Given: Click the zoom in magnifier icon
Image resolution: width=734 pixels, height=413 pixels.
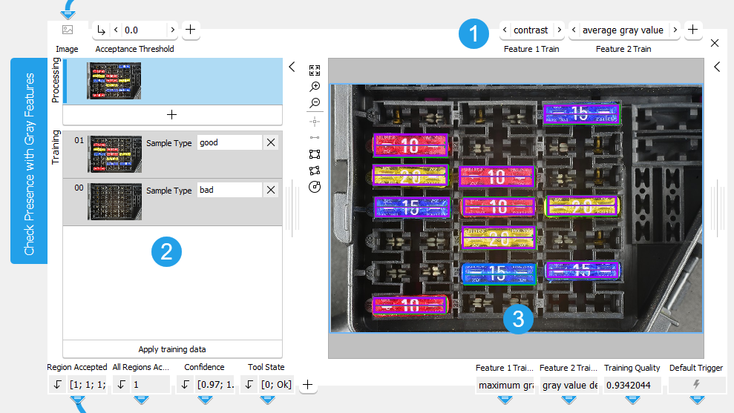Looking at the screenshot, I should point(315,87).
